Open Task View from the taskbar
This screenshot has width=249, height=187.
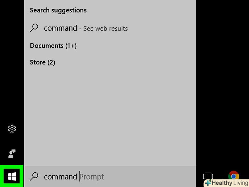208,177
